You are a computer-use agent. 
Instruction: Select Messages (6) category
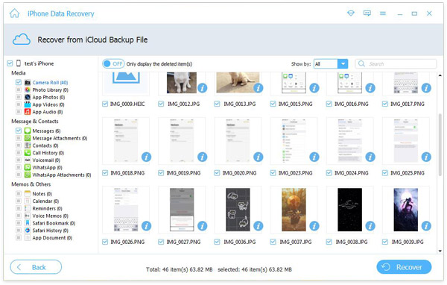click(46, 131)
